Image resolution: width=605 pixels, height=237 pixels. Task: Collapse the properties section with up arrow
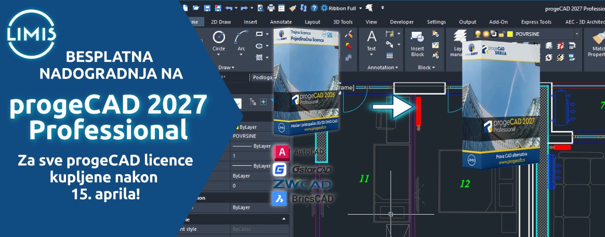coord(284,219)
